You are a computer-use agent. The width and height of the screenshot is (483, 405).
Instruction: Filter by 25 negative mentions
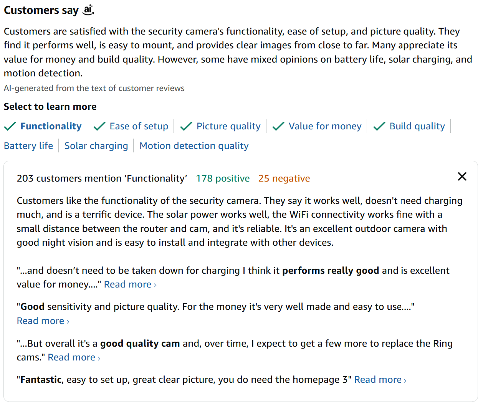point(284,179)
